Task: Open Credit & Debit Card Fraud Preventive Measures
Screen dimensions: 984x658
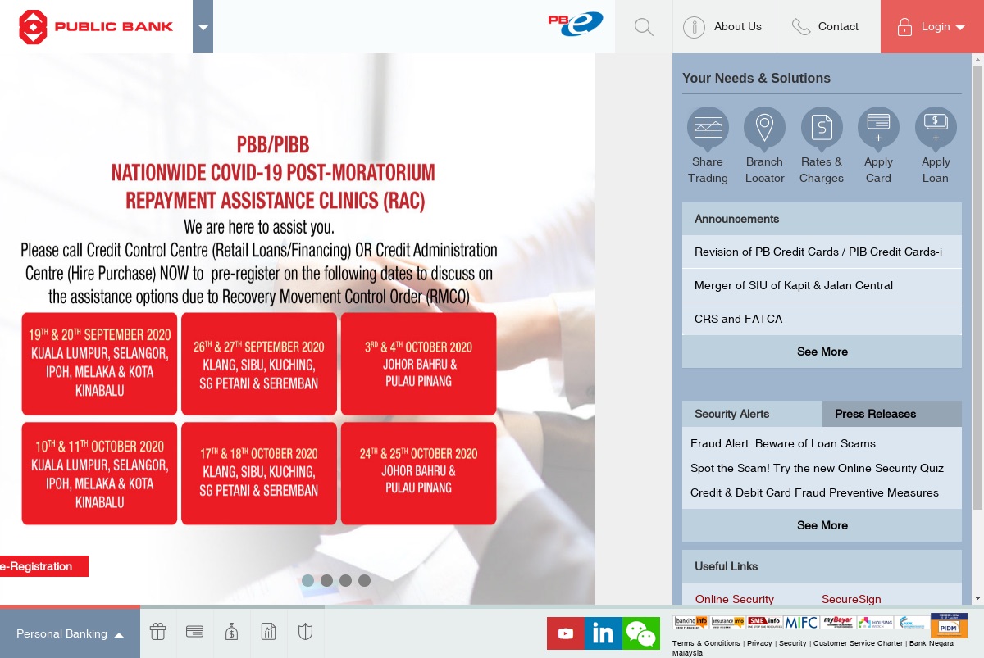Action: [814, 492]
